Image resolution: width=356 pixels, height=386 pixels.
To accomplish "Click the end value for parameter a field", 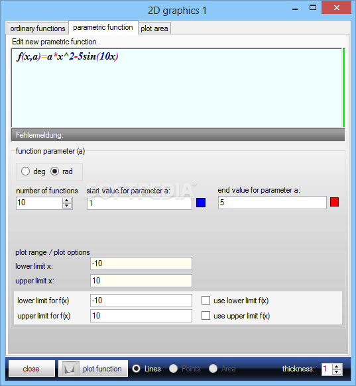I will click(272, 203).
